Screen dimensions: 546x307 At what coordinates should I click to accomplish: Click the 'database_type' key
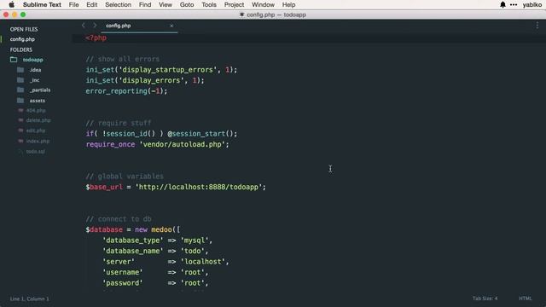[x=133, y=240]
